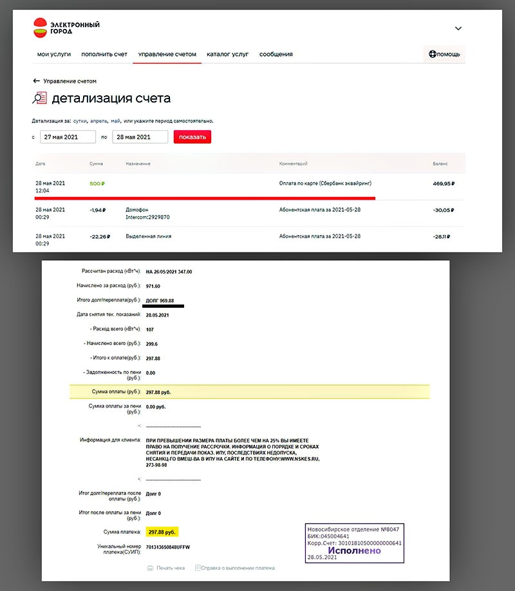Select the "май" period link

coord(116,121)
